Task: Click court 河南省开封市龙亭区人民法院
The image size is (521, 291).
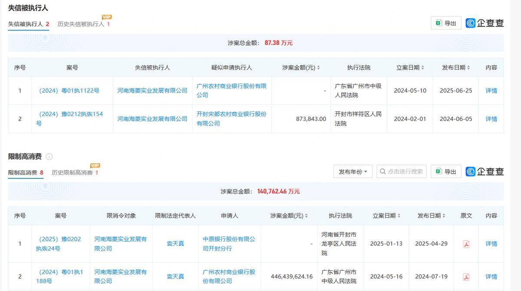Action: [x=339, y=244]
